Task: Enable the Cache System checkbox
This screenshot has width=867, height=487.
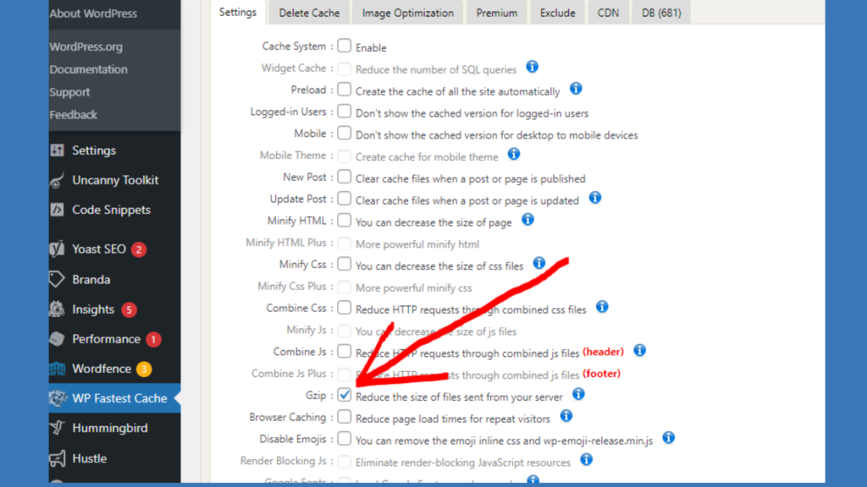Action: tap(345, 46)
